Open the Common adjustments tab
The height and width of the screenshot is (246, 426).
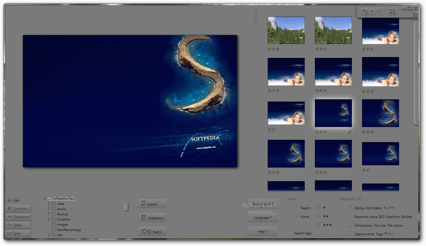(18, 208)
